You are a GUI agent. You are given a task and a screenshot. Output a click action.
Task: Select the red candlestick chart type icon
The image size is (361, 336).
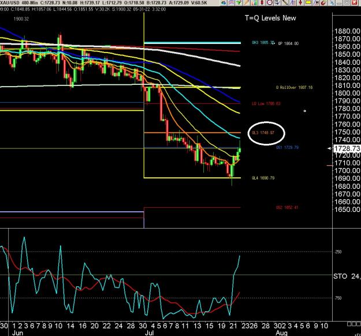point(262,2)
